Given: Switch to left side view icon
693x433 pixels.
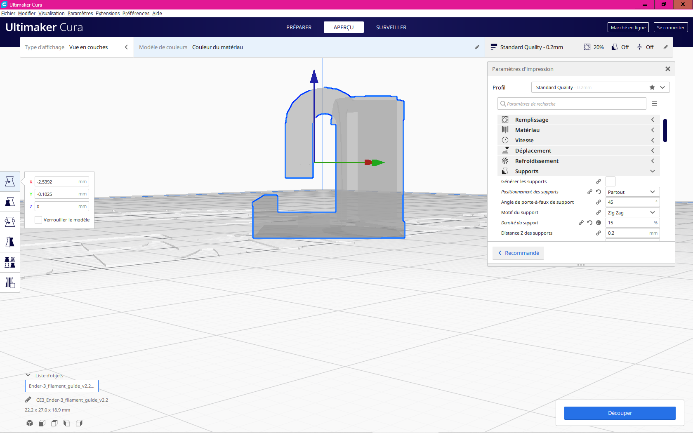Looking at the screenshot, I should (67, 423).
